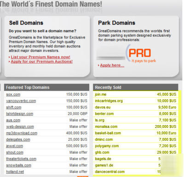Click polygamy.com sold entry
This screenshot has width=184, height=177.
[x=107, y=146]
